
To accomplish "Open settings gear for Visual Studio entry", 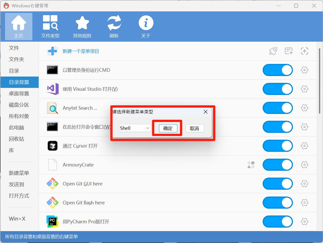I will click(x=305, y=89).
